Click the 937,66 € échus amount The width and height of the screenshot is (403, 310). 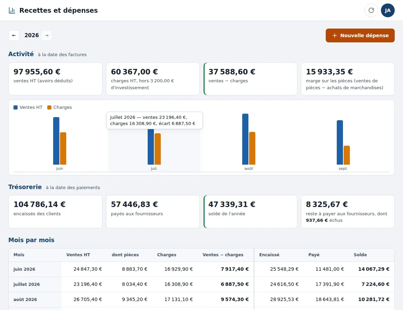[x=317, y=220]
